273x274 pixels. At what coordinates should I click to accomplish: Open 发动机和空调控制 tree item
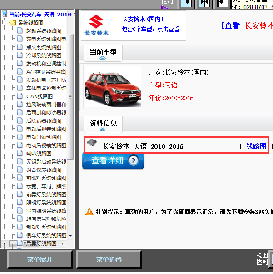[46, 64]
